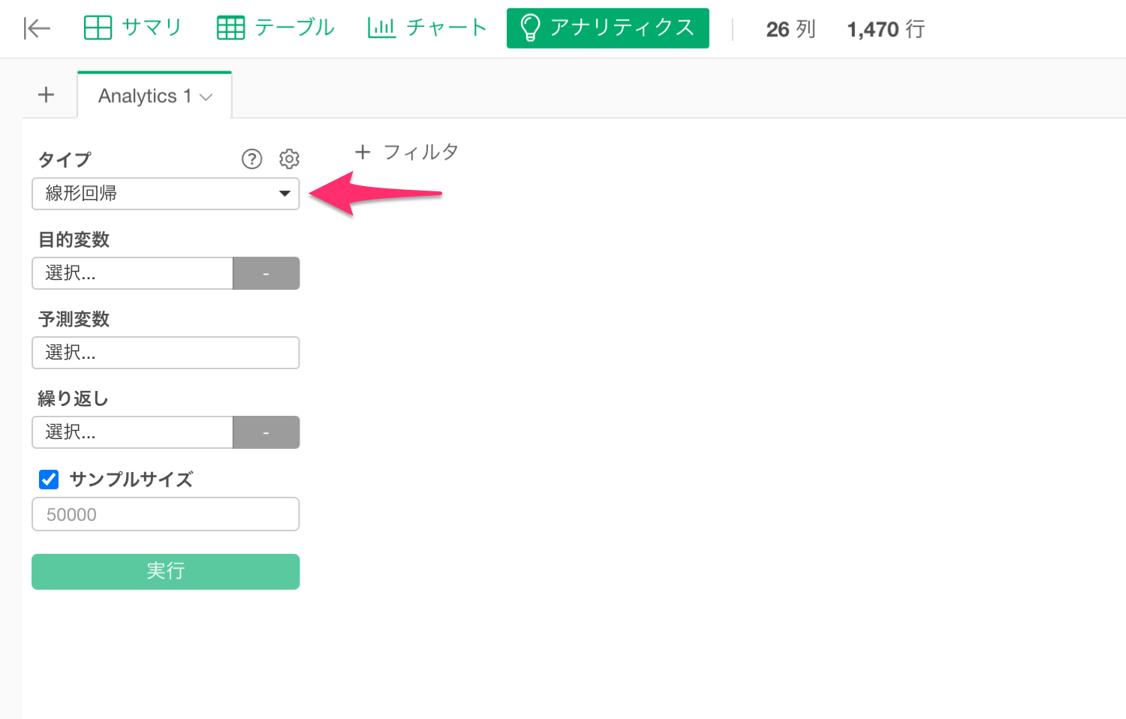This screenshot has height=719, width=1126.
Task: Click the gray dash button beside 目的変数
Action: [266, 273]
